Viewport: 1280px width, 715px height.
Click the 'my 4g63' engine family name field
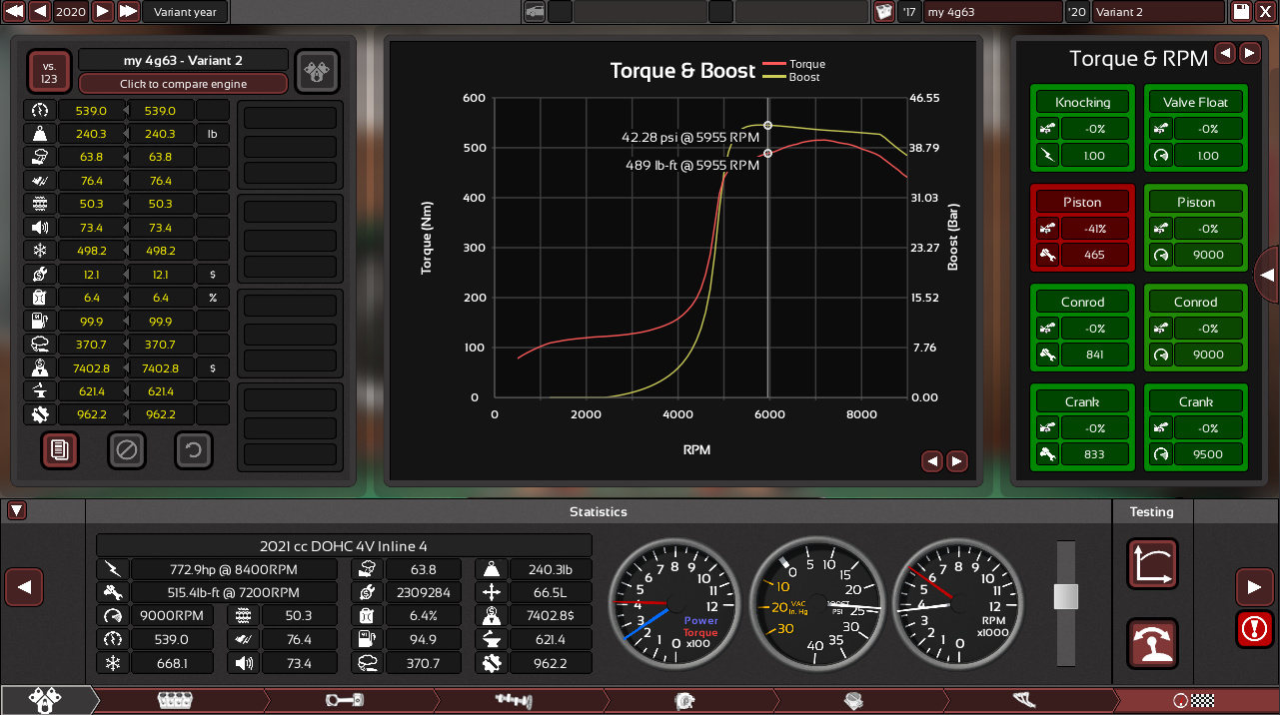click(x=991, y=12)
